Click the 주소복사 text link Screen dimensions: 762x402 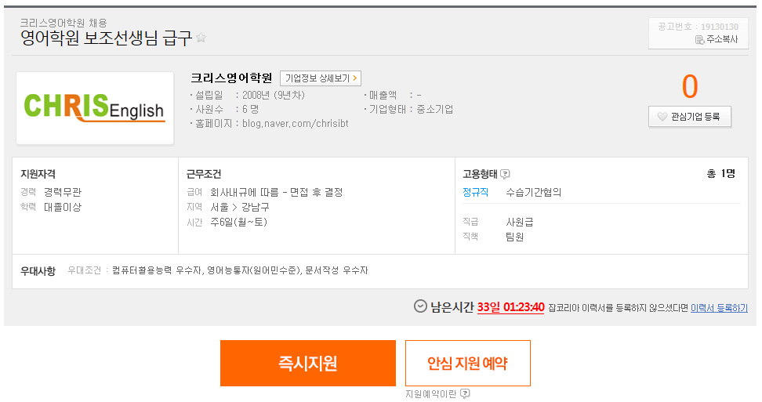coord(722,39)
